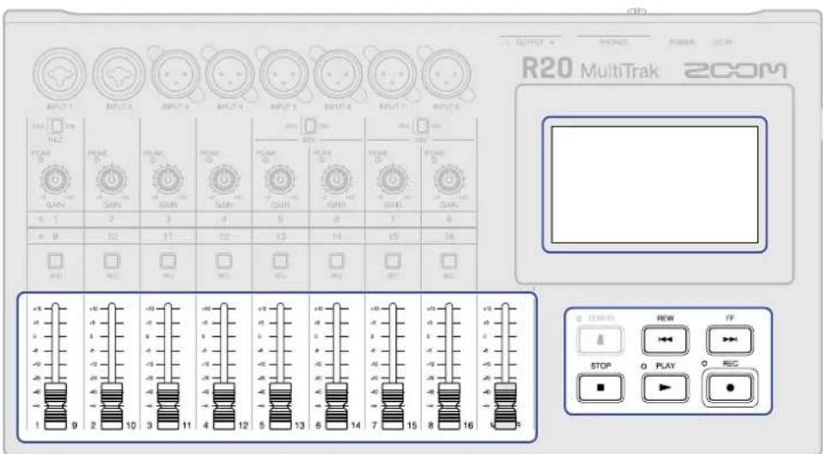Click track number 1 in the upper row
The width and height of the screenshot is (823, 454).
click(x=55, y=218)
